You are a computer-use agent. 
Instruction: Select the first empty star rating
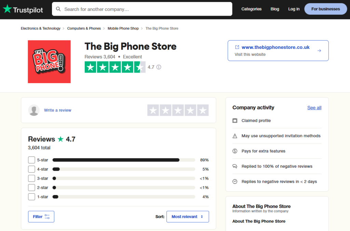pos(153,110)
